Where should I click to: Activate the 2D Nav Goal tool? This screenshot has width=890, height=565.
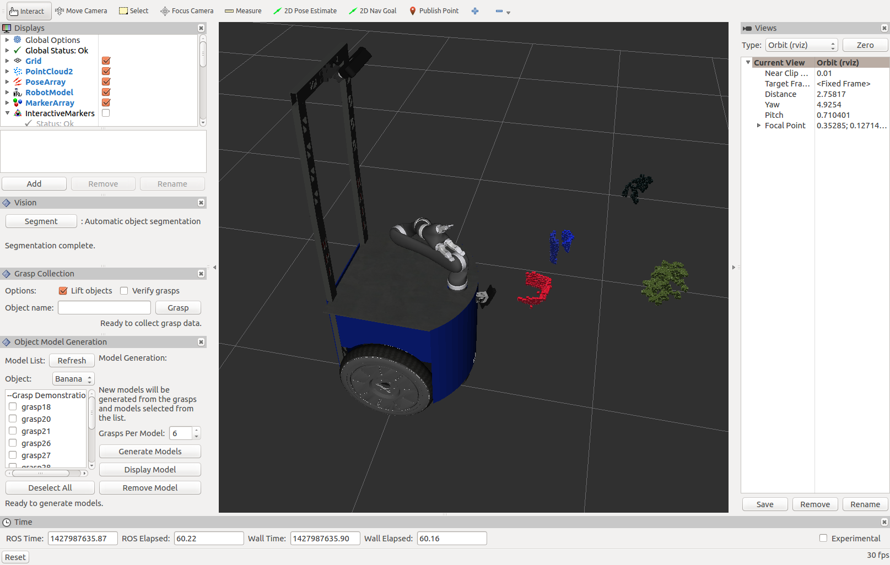point(373,11)
